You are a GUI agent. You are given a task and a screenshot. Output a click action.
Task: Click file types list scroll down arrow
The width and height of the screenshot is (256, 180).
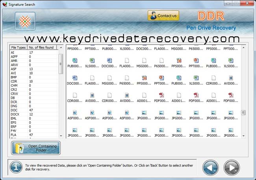tap(61, 136)
